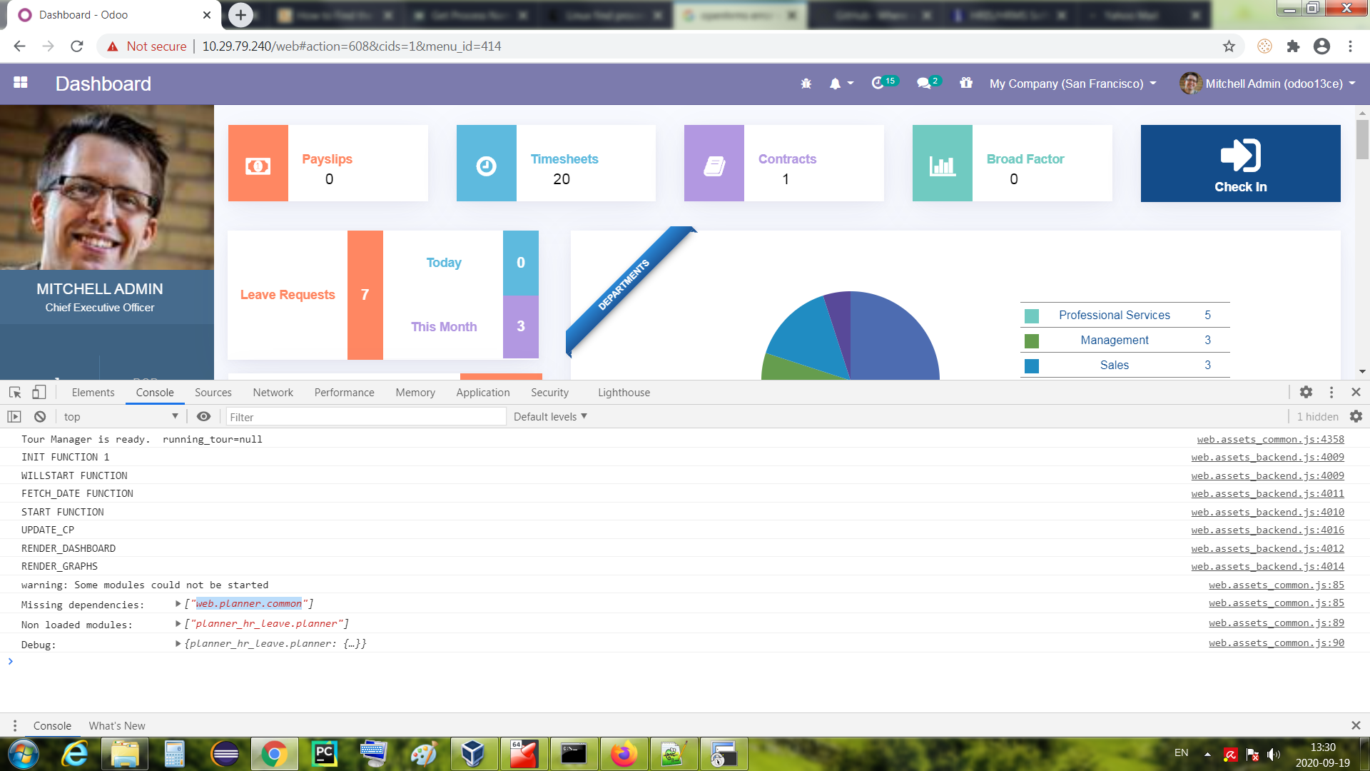Screen dimensions: 1370x771
Task: Click the Professional Services teal legend swatch
Action: click(1031, 316)
